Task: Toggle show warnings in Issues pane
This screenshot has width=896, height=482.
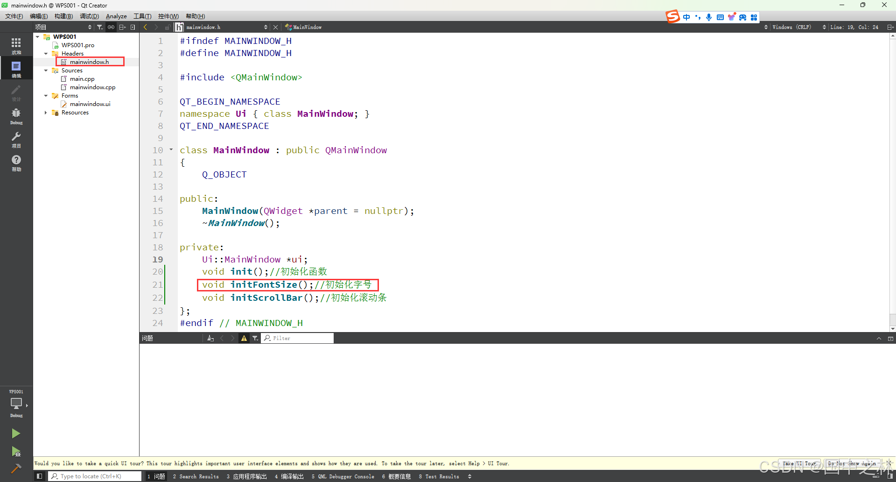Action: coord(244,338)
